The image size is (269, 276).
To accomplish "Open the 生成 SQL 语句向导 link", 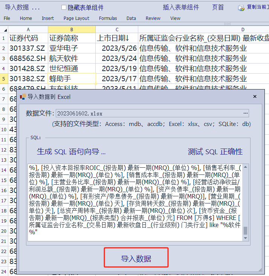I will pos(71,152).
